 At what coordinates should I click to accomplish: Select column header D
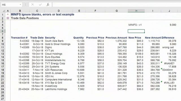(59, 11)
